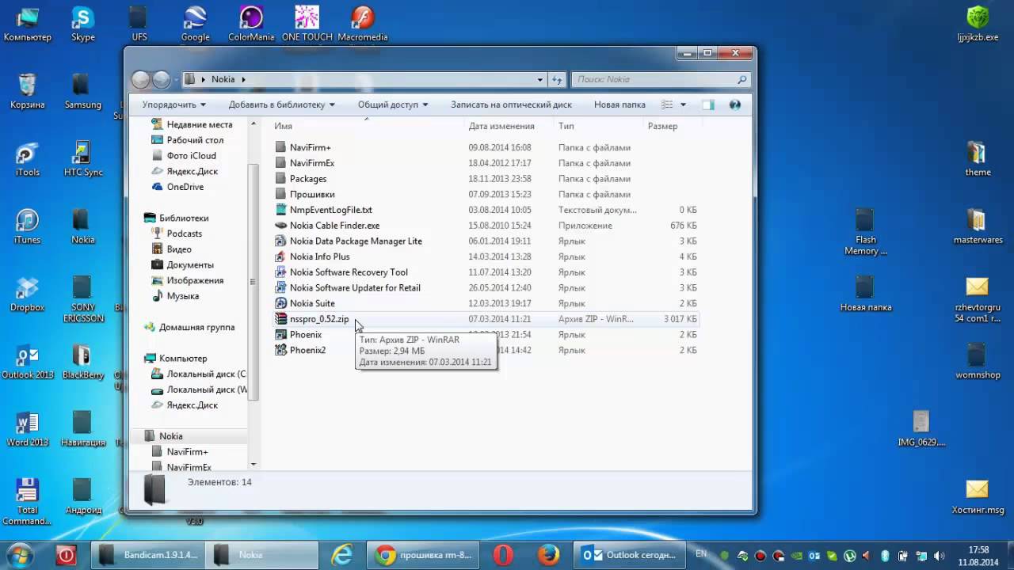The width and height of the screenshot is (1014, 570).
Task: Open the Общий доступ dropdown
Action: (x=392, y=104)
